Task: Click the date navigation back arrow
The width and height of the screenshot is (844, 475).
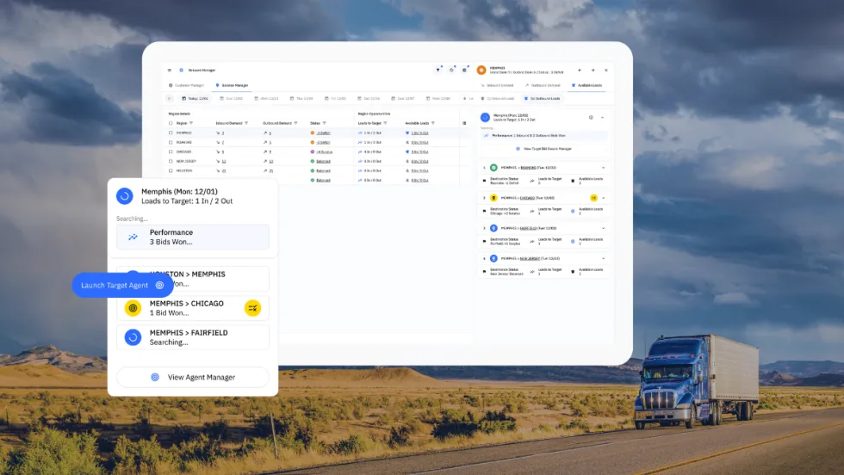Action: tap(169, 98)
